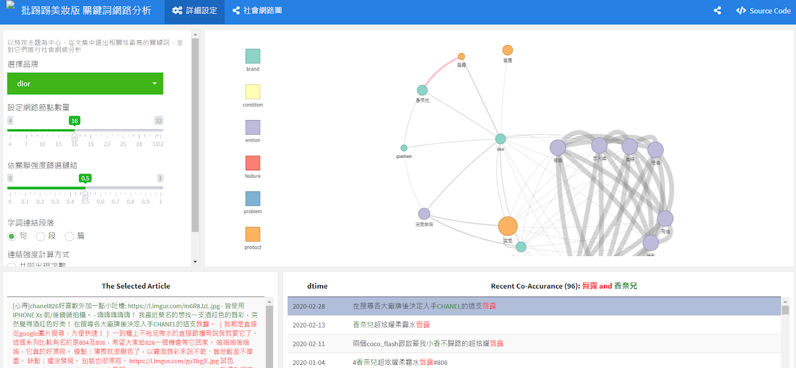
Task: Select the 句 radio option
Action: pos(12,236)
